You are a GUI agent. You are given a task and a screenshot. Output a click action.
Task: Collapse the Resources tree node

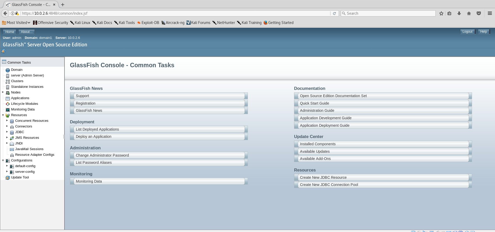3,115
